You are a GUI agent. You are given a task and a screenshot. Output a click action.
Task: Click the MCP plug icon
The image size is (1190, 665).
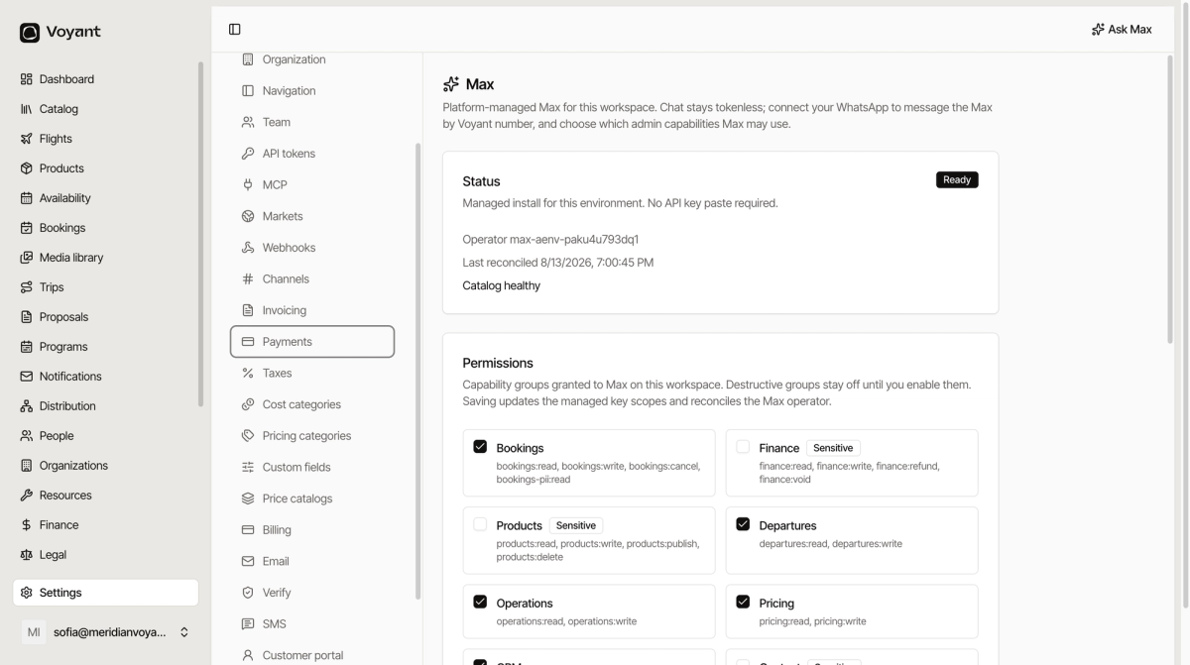coord(248,185)
